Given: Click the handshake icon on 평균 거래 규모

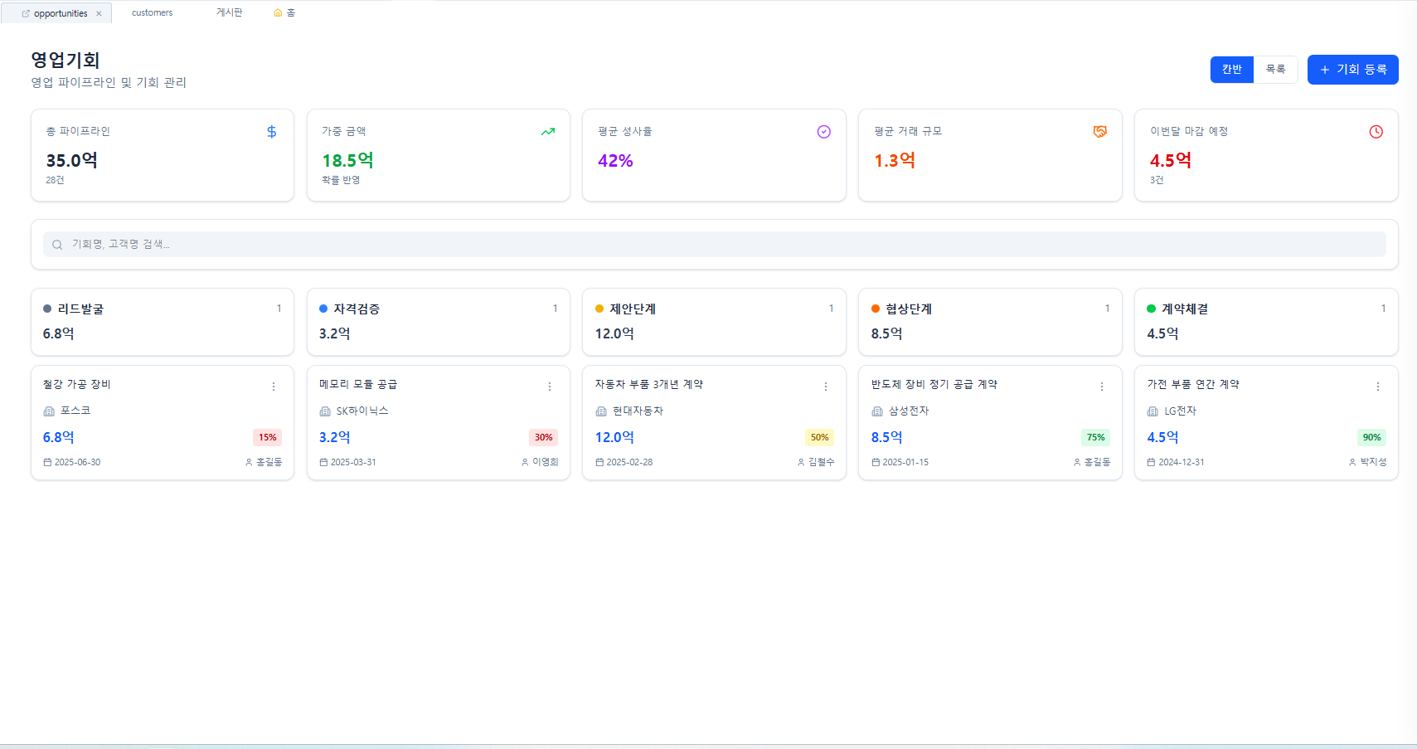Looking at the screenshot, I should (x=1099, y=132).
